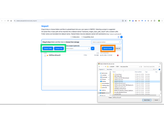Click the Choose Folder button
164x123 pixels.
(48, 48)
